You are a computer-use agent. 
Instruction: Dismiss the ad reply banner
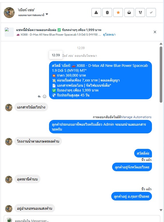pyautogui.click(x=155, y=32)
